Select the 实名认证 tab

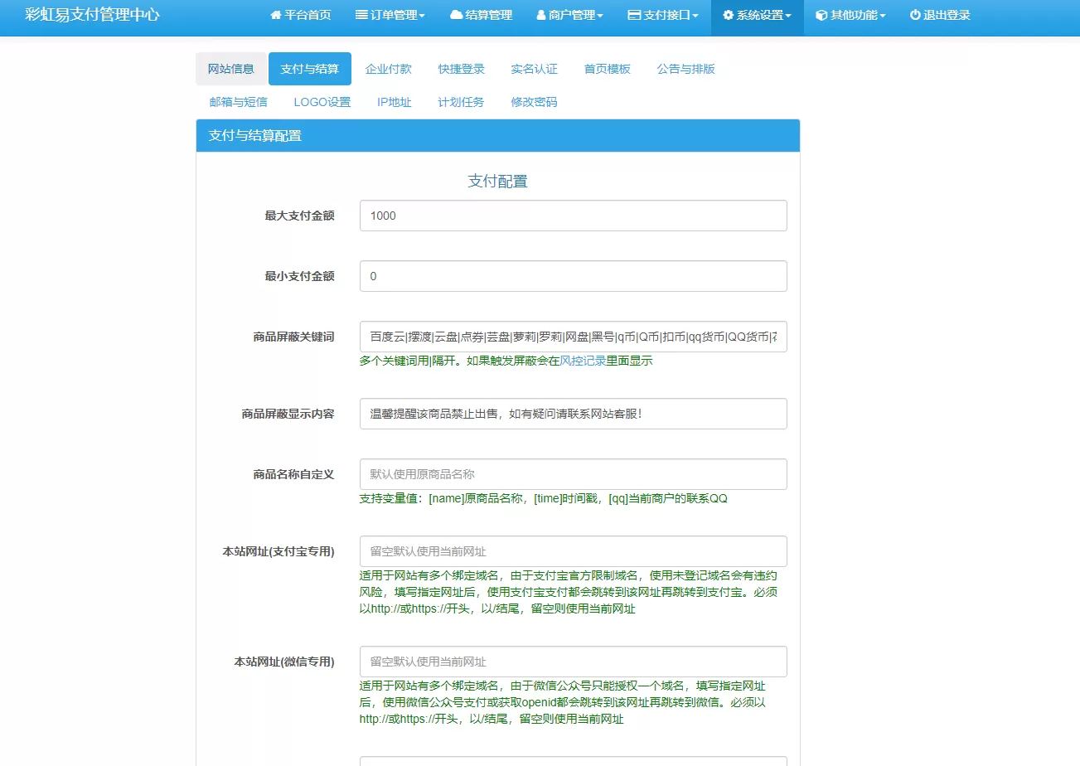pos(535,69)
